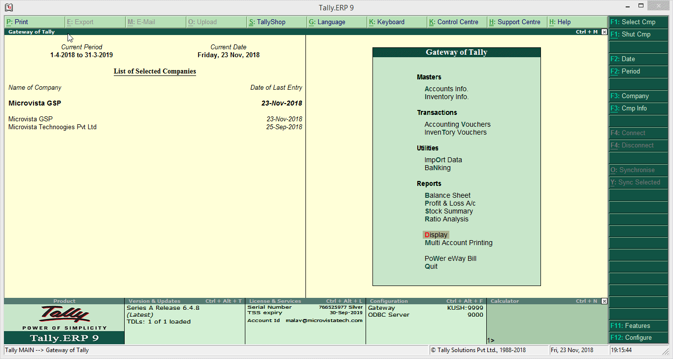673x359 pixels.
Task: Click F3 Cmp Info button
Action: (639, 108)
